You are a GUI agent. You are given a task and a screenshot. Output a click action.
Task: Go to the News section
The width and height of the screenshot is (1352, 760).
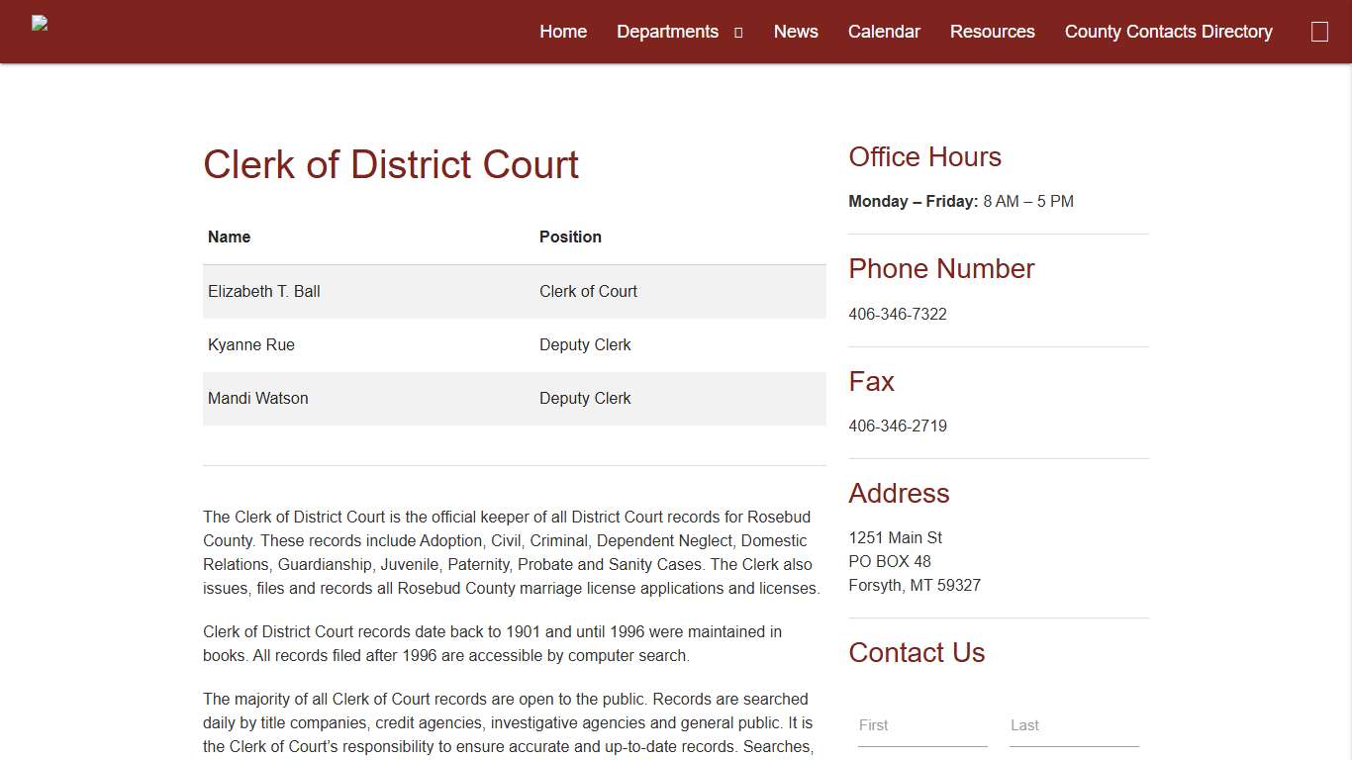click(x=796, y=31)
